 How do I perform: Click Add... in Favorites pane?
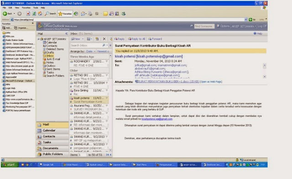(7, 28)
